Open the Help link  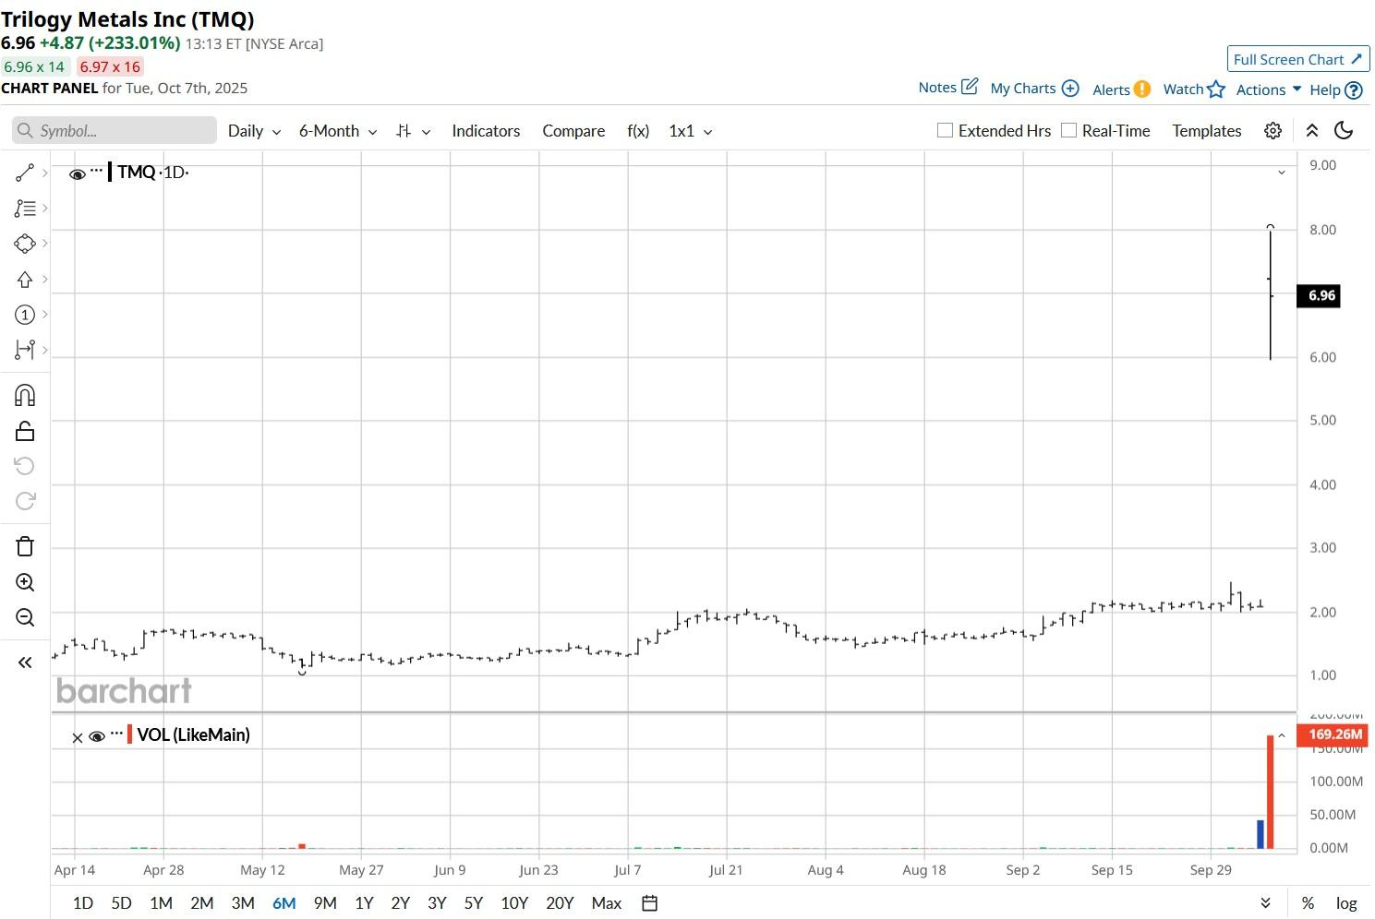click(1335, 90)
